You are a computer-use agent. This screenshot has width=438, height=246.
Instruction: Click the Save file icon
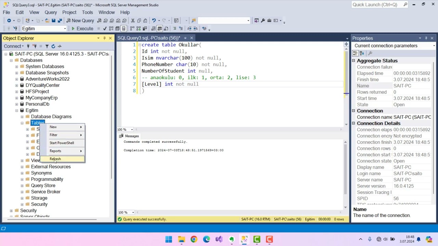(53, 20)
